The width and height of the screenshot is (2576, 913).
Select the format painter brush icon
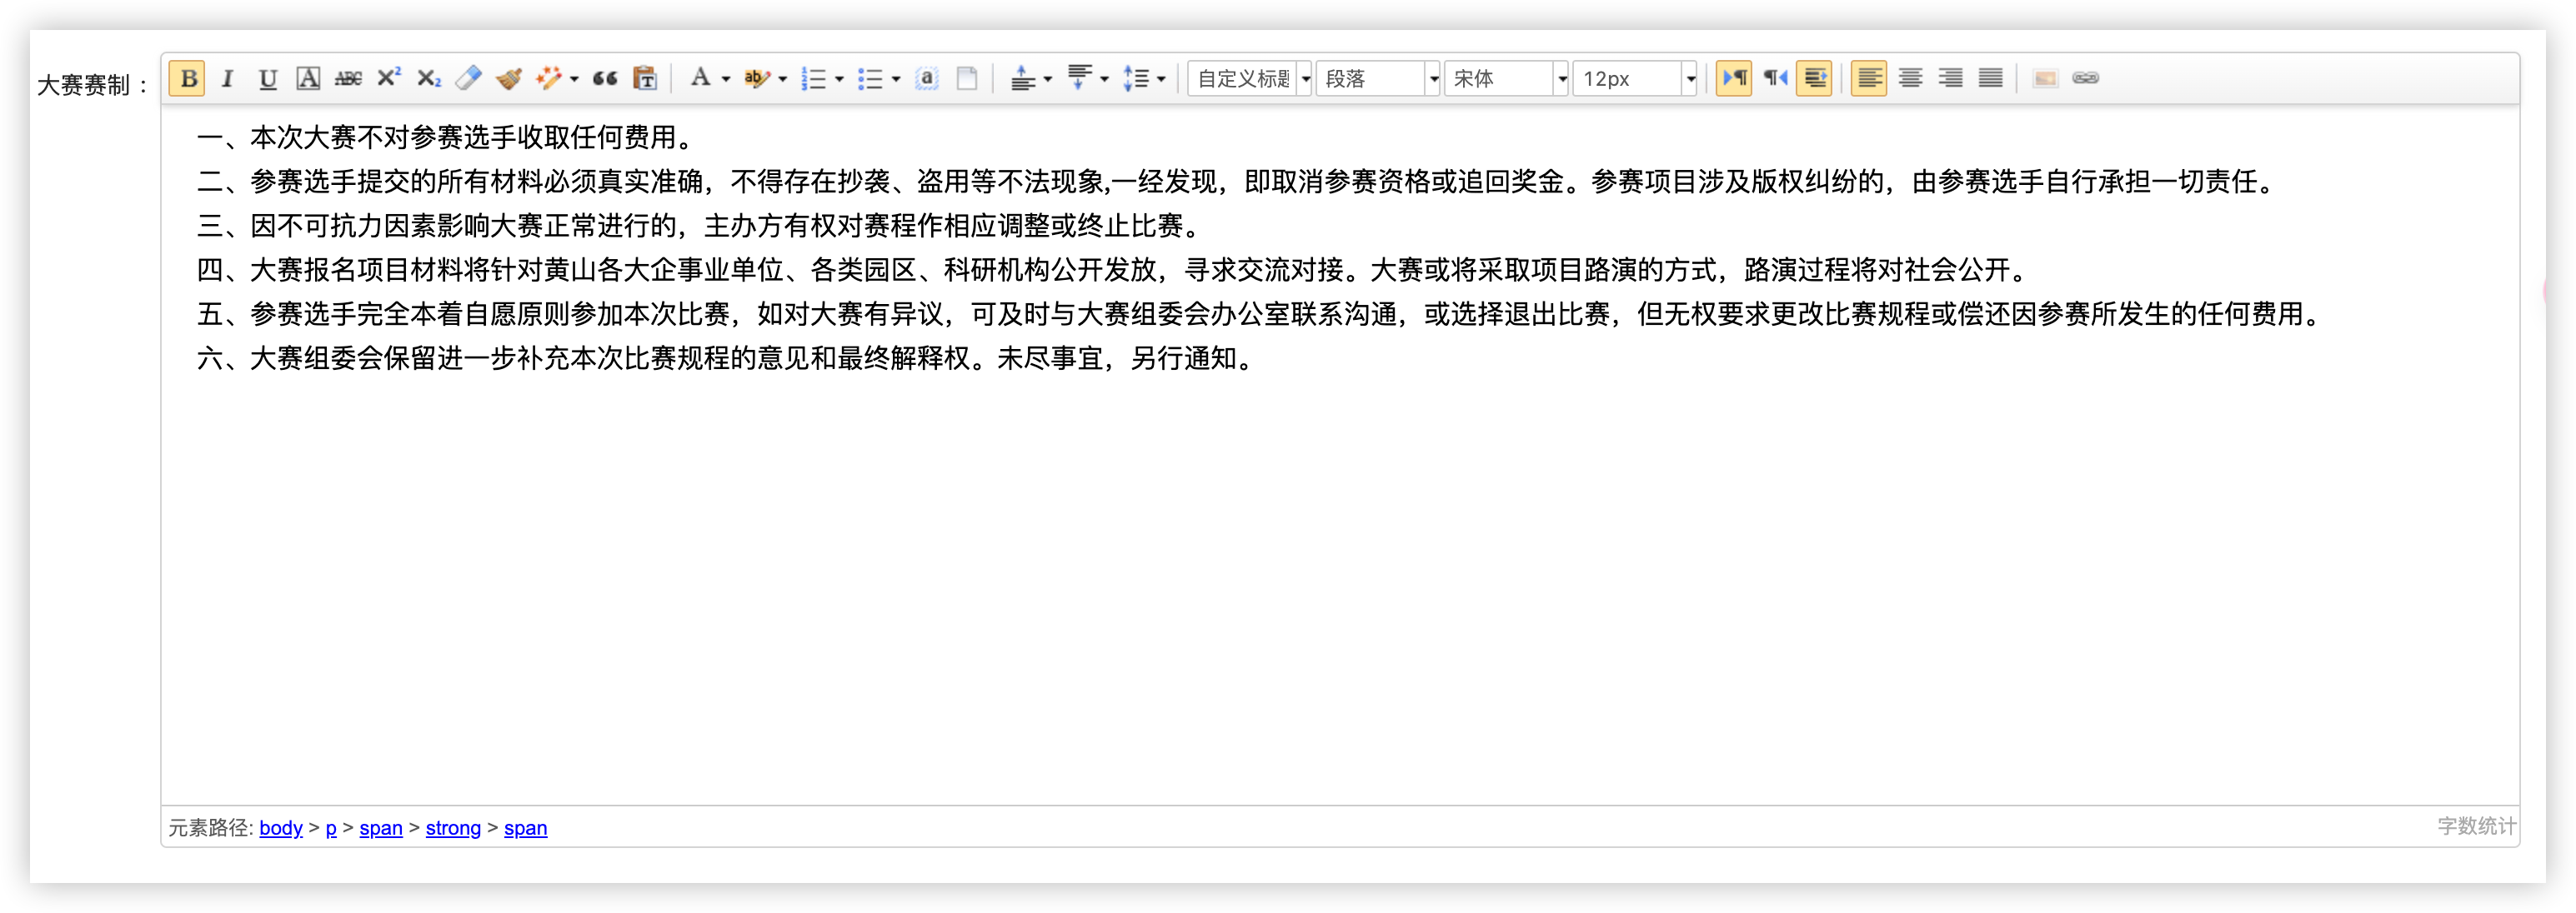point(509,78)
